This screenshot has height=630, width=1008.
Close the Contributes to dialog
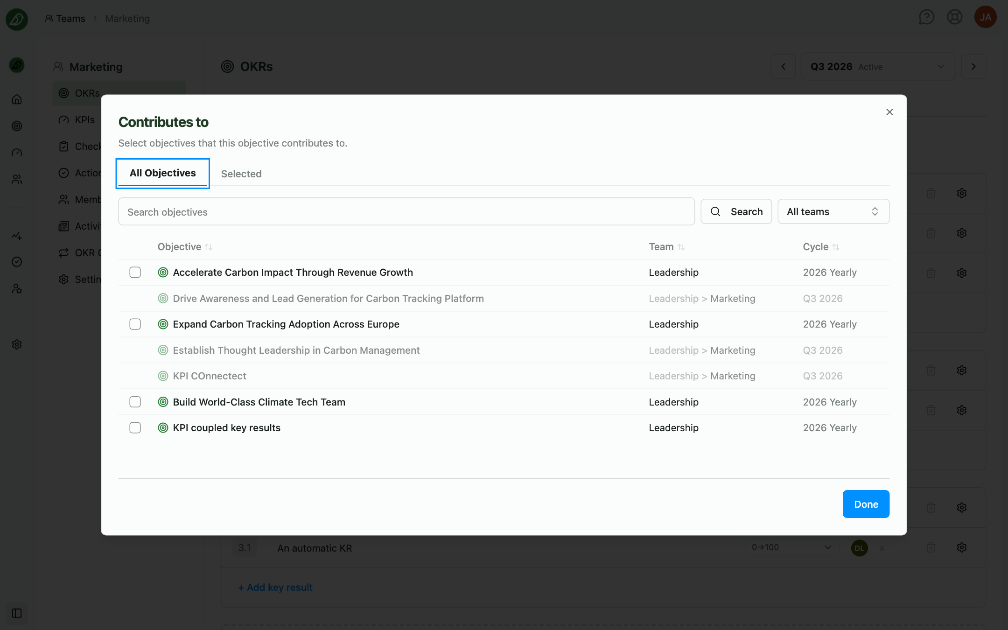click(889, 112)
